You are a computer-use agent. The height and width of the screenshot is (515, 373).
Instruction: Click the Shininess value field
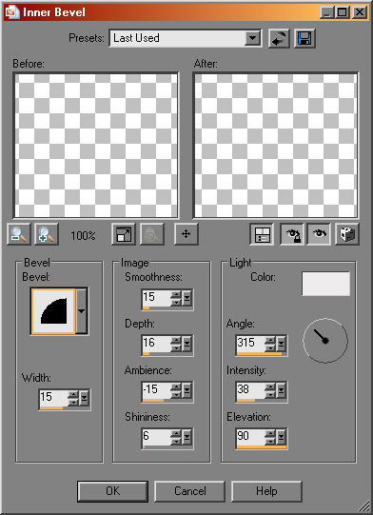156,437
